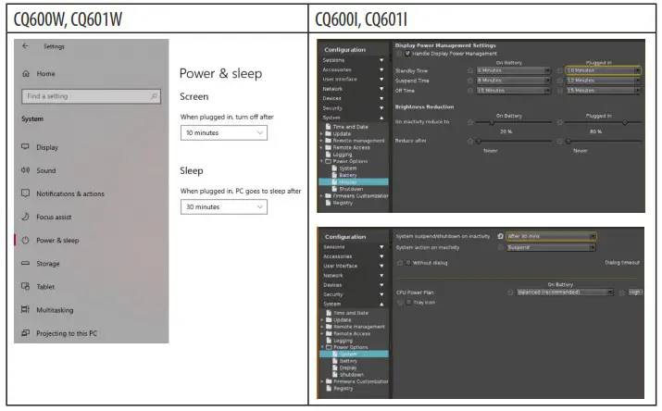The image size is (662, 411).
Task: Open Sound settings in the sidebar
Action: click(39, 170)
